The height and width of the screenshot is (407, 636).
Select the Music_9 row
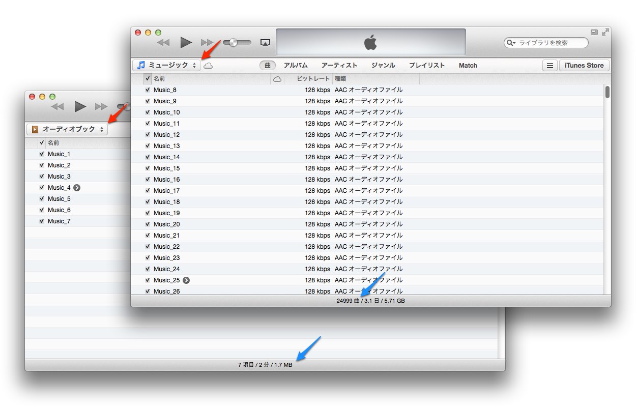point(367,101)
